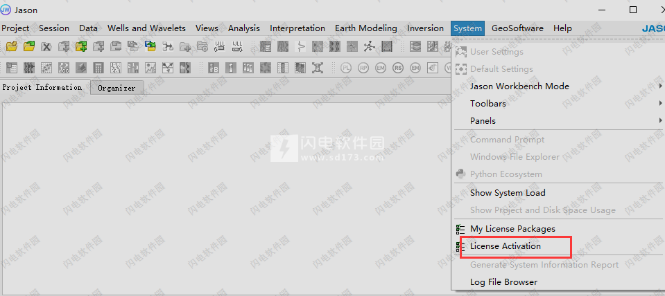665x296 pixels.
Task: Click the folder with gear settings icon
Action: point(202,46)
